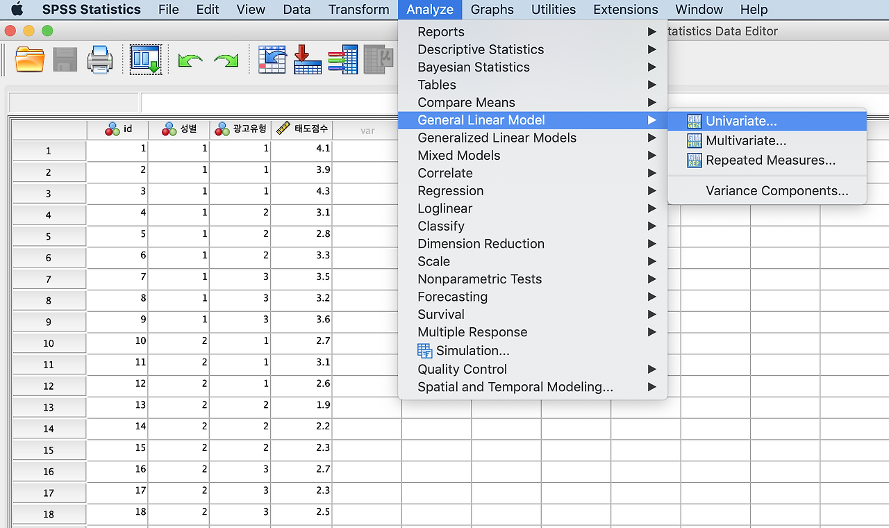Expand the Reports submenu arrow

pyautogui.click(x=651, y=31)
